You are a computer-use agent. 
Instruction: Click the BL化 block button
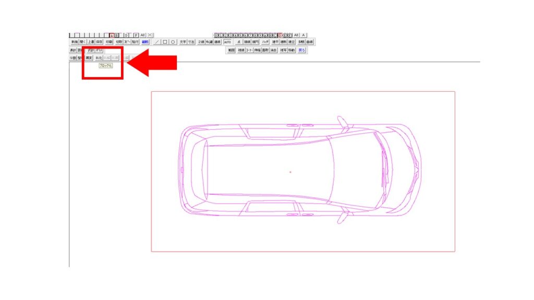(99, 58)
